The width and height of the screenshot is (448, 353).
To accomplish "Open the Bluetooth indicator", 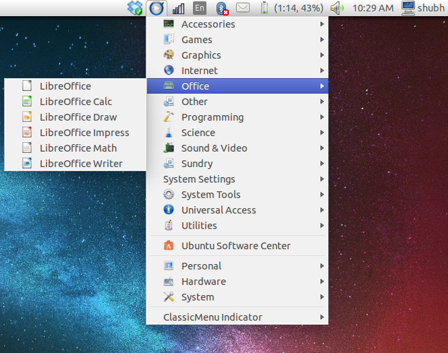I will click(x=222, y=8).
